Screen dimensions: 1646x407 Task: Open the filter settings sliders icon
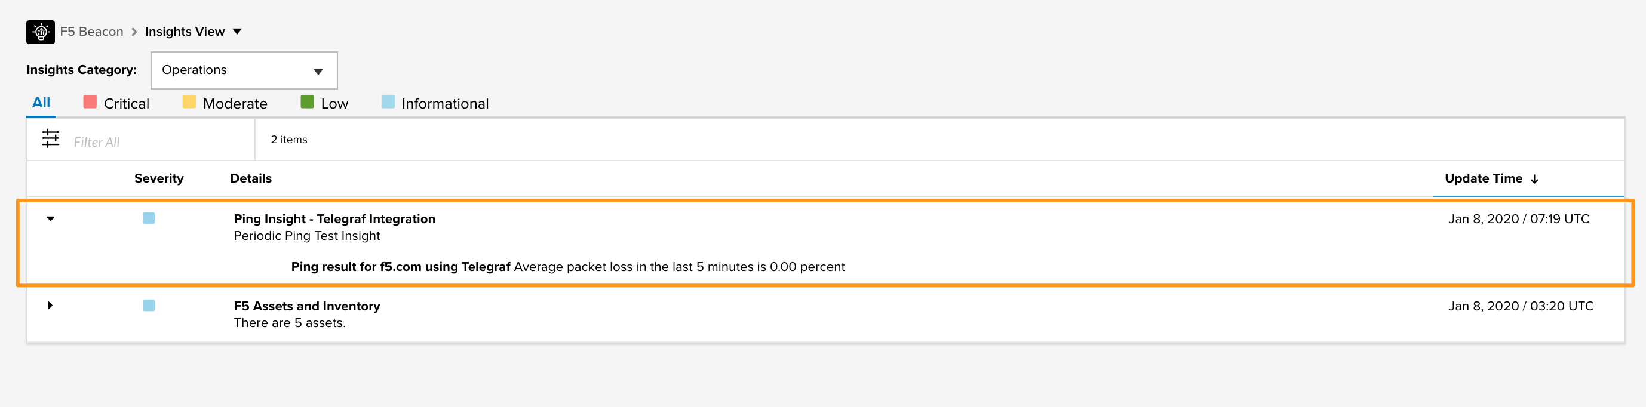(51, 138)
